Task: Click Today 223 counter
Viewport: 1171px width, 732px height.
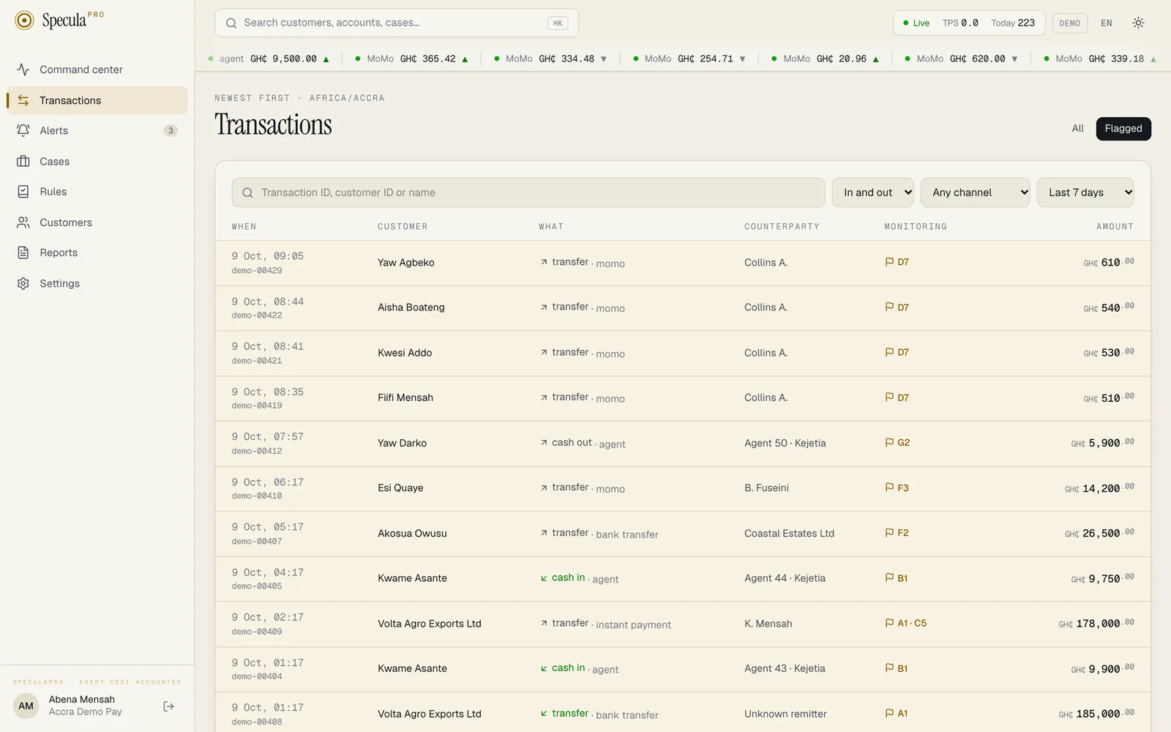Action: (x=1013, y=23)
